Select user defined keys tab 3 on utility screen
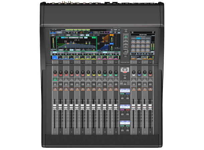Screen dimensions: 204x150 pos(143,38)
